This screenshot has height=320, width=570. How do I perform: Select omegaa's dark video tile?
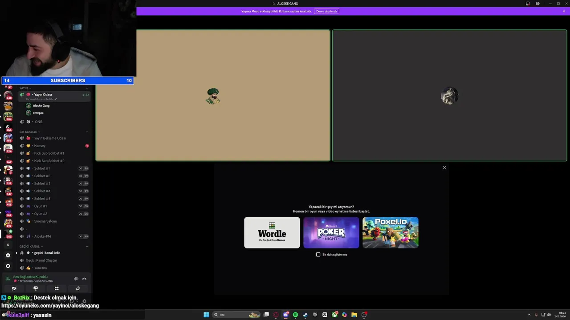449,96
